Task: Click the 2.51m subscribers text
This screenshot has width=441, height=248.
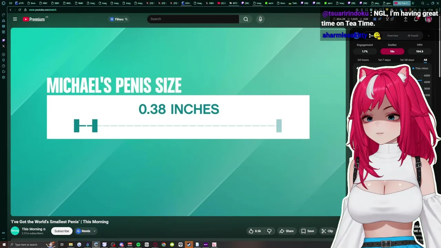Action: 32,234
